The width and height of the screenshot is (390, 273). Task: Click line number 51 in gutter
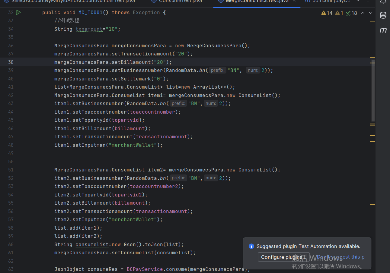pyautogui.click(x=11, y=170)
